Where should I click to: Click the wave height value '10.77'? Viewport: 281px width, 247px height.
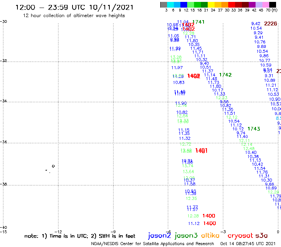pyautogui.click(x=265, y=61)
